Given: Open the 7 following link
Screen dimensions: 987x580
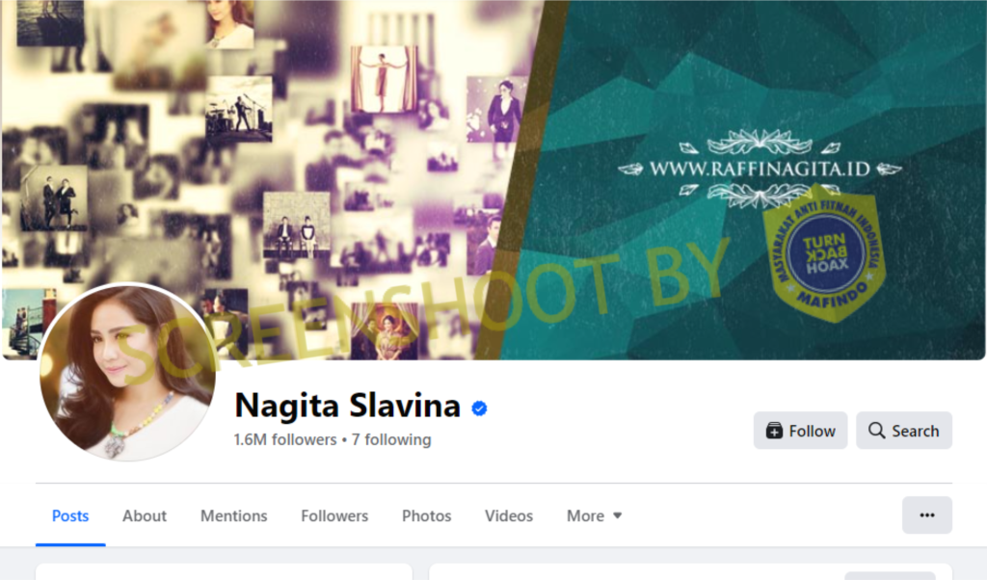Looking at the screenshot, I should 391,439.
